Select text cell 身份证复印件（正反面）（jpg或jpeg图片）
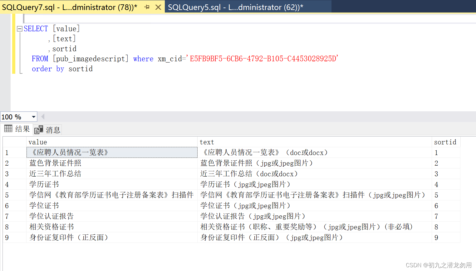 coord(315,238)
